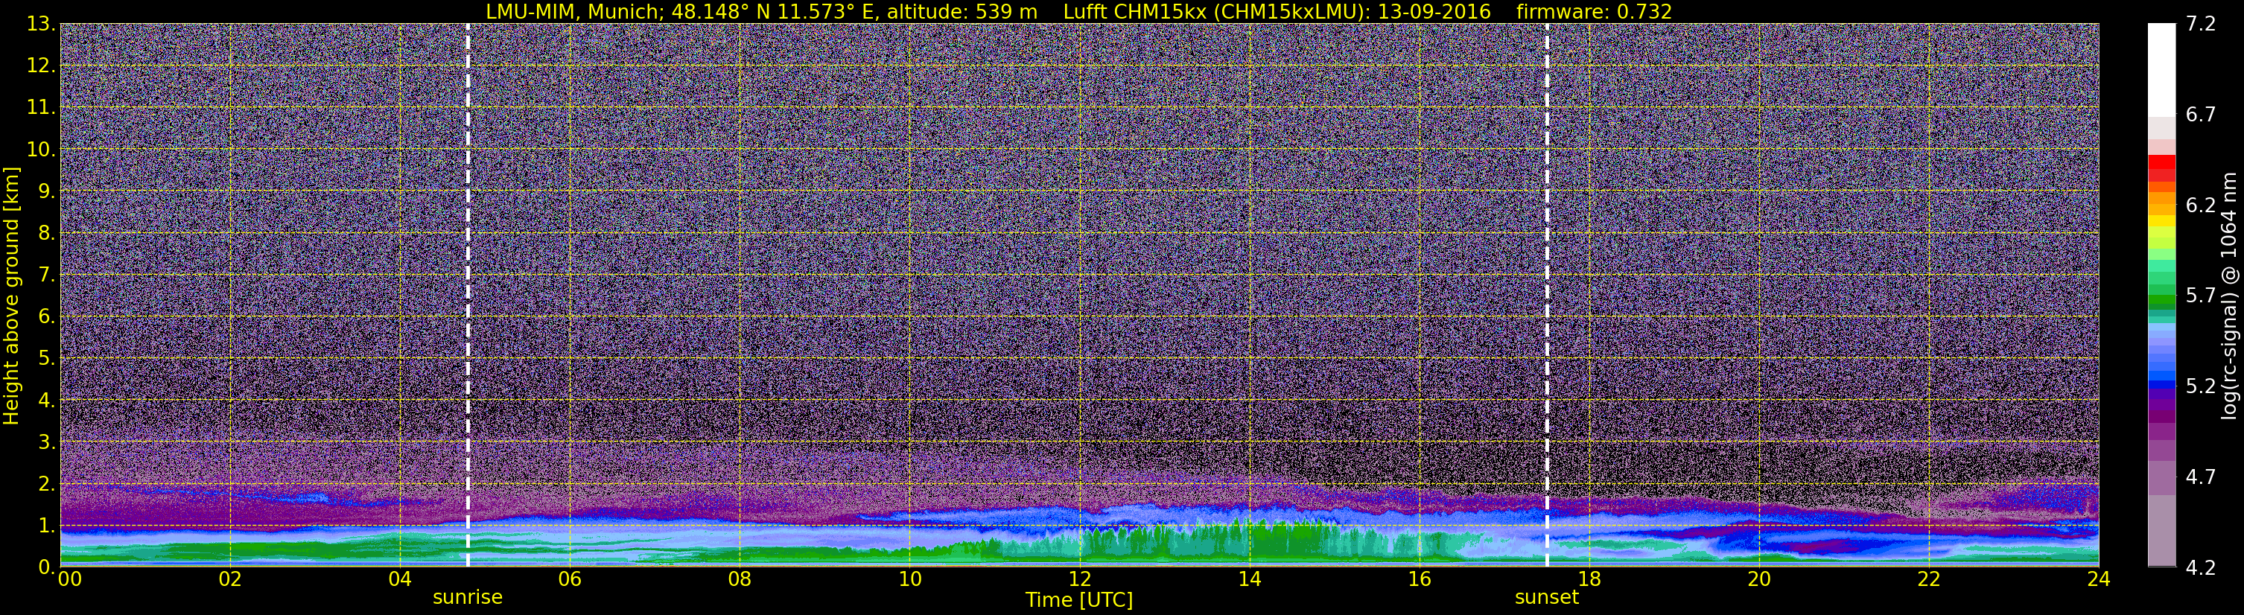Click the '06' time axis tick label
The height and width of the screenshot is (615, 2244).
pos(570,579)
